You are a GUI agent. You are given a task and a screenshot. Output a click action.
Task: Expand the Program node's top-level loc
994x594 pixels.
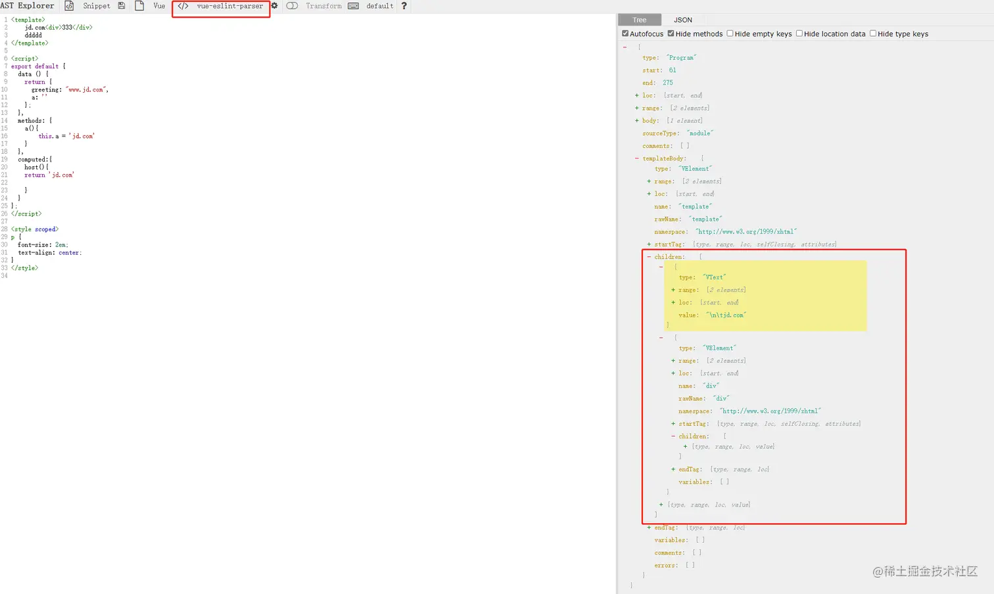pos(636,95)
